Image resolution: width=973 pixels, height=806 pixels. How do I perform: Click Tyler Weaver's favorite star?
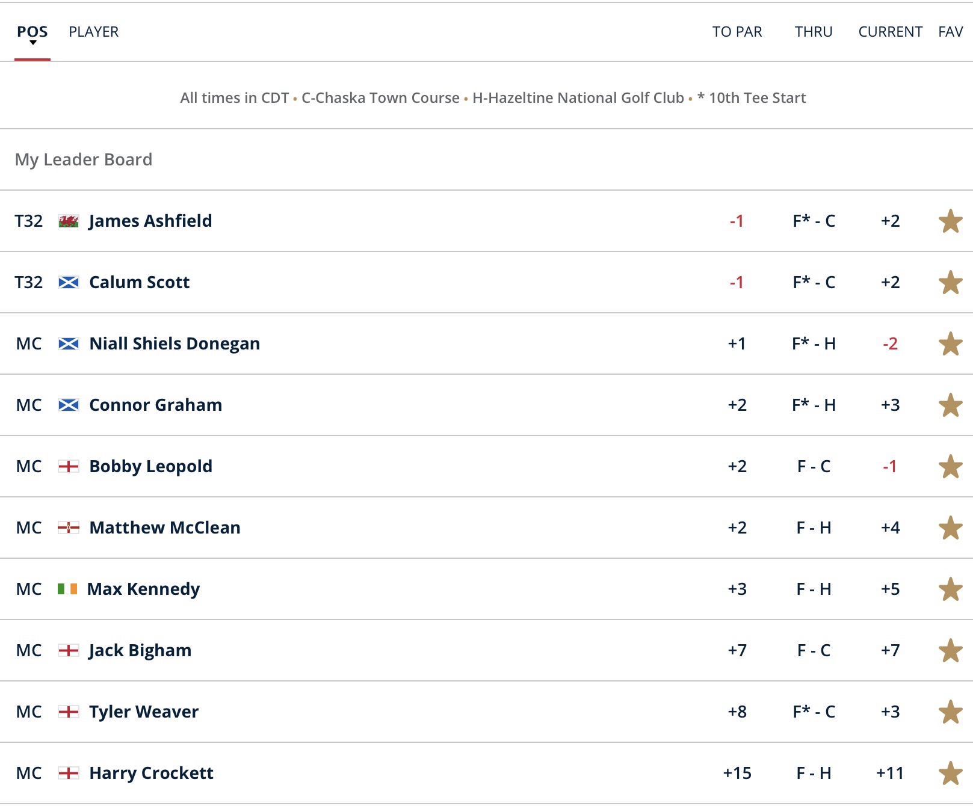point(950,712)
